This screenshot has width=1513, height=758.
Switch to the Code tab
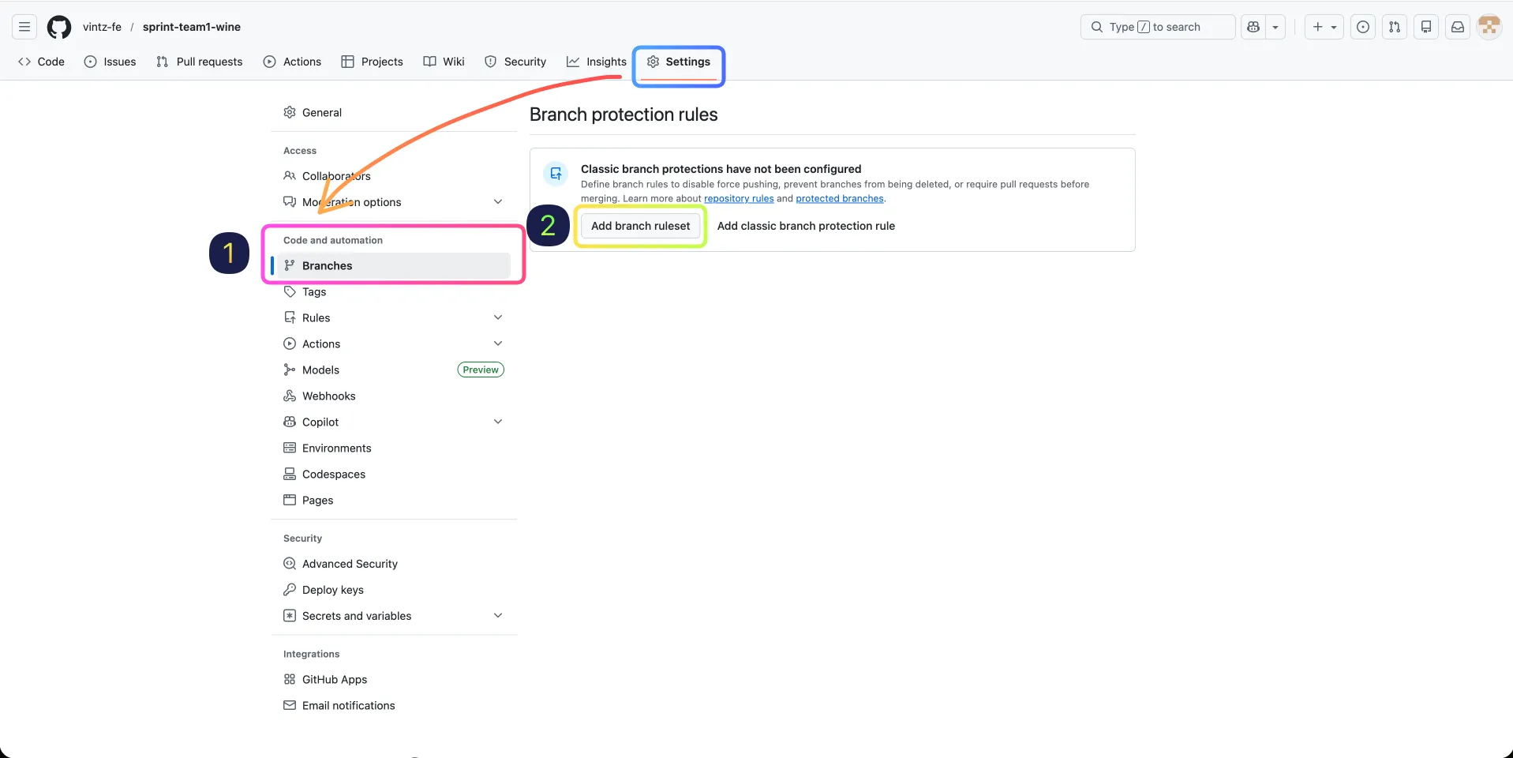41,62
